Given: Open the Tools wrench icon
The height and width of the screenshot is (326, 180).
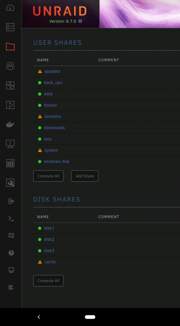Looking at the screenshot, I should (10, 183).
